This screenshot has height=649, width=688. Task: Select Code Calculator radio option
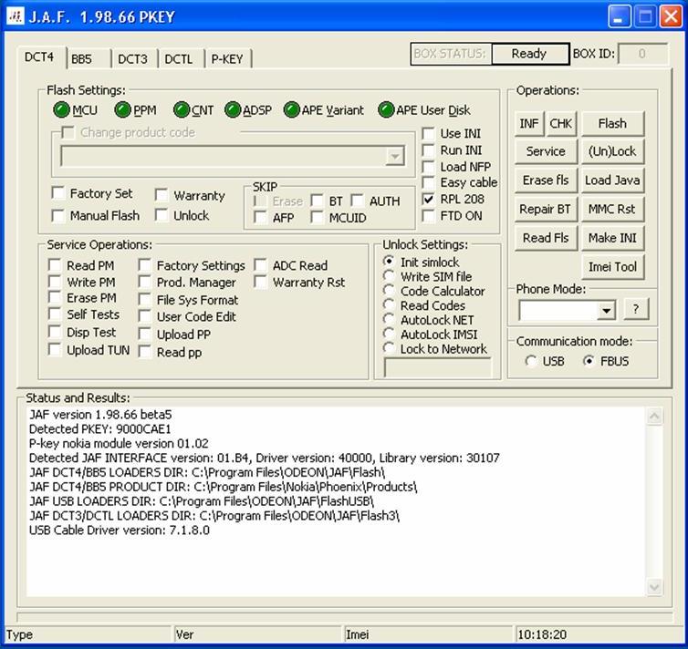point(389,291)
